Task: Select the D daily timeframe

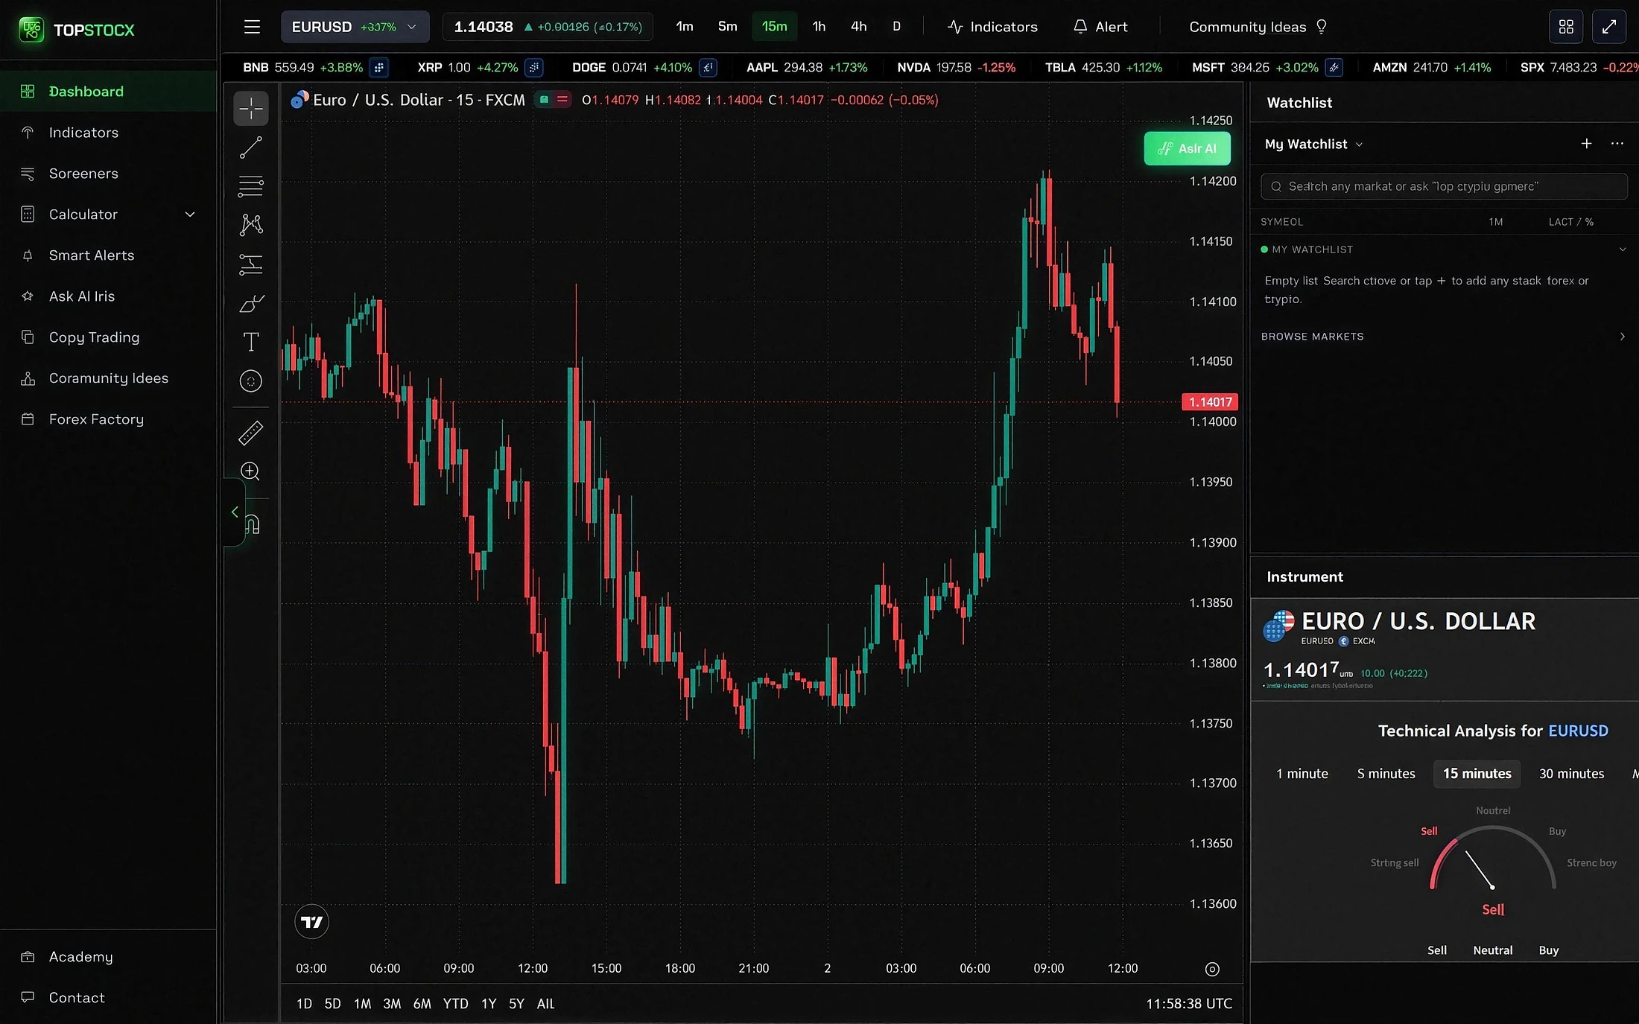Action: point(897,27)
